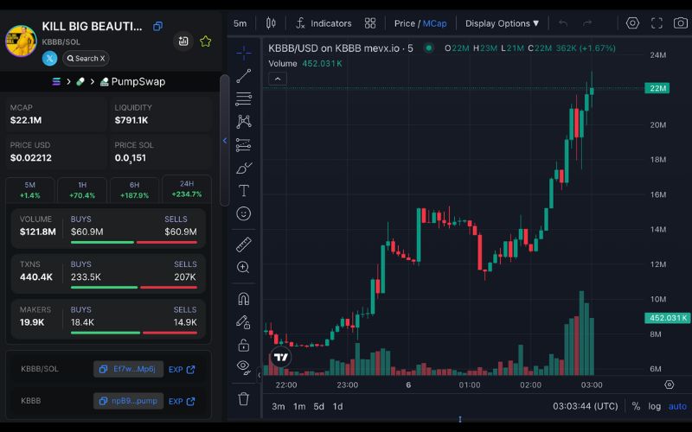Select the 1m date range
The height and width of the screenshot is (432, 692).
[x=299, y=406]
